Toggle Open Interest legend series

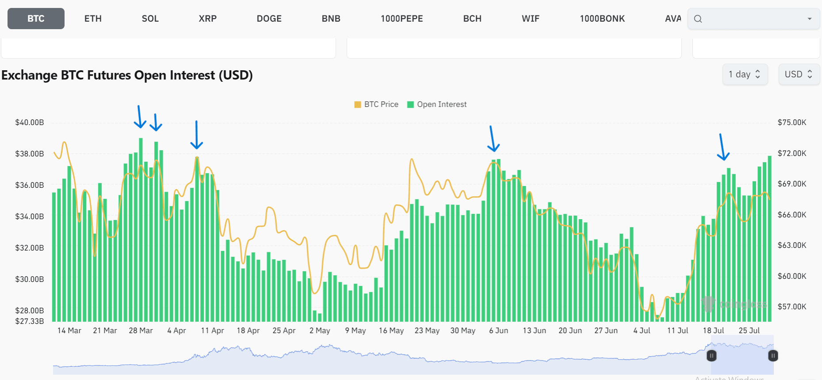point(441,104)
